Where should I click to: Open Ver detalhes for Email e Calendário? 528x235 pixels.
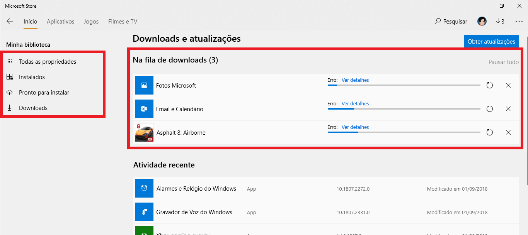pos(355,104)
